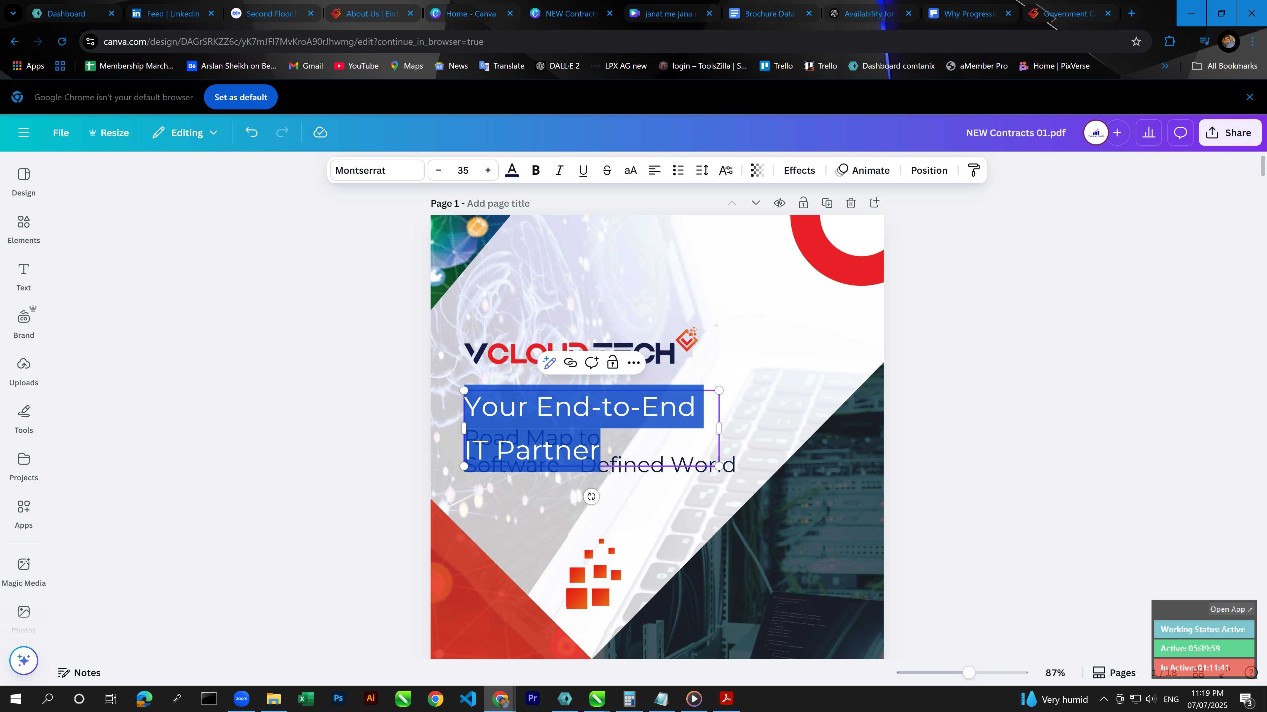Toggle uppercase text case
The image size is (1267, 712).
[631, 170]
